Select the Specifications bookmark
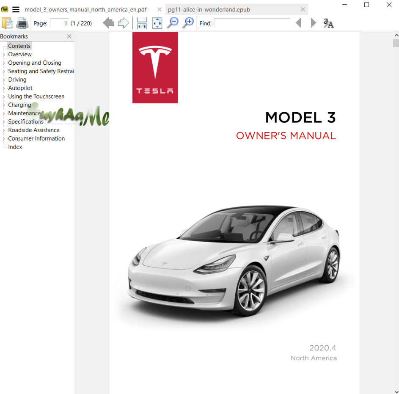Image resolution: width=399 pixels, height=394 pixels. pos(26,121)
